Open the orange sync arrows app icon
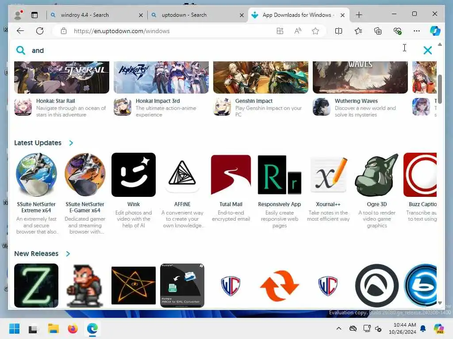The height and width of the screenshot is (339, 453). [280, 286]
